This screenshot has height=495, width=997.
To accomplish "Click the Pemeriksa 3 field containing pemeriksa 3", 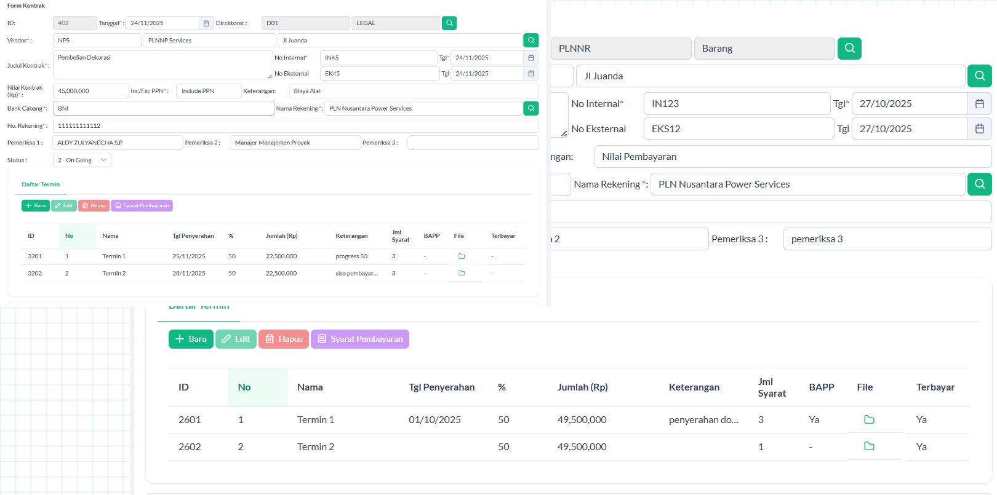I will pyautogui.click(x=886, y=239).
